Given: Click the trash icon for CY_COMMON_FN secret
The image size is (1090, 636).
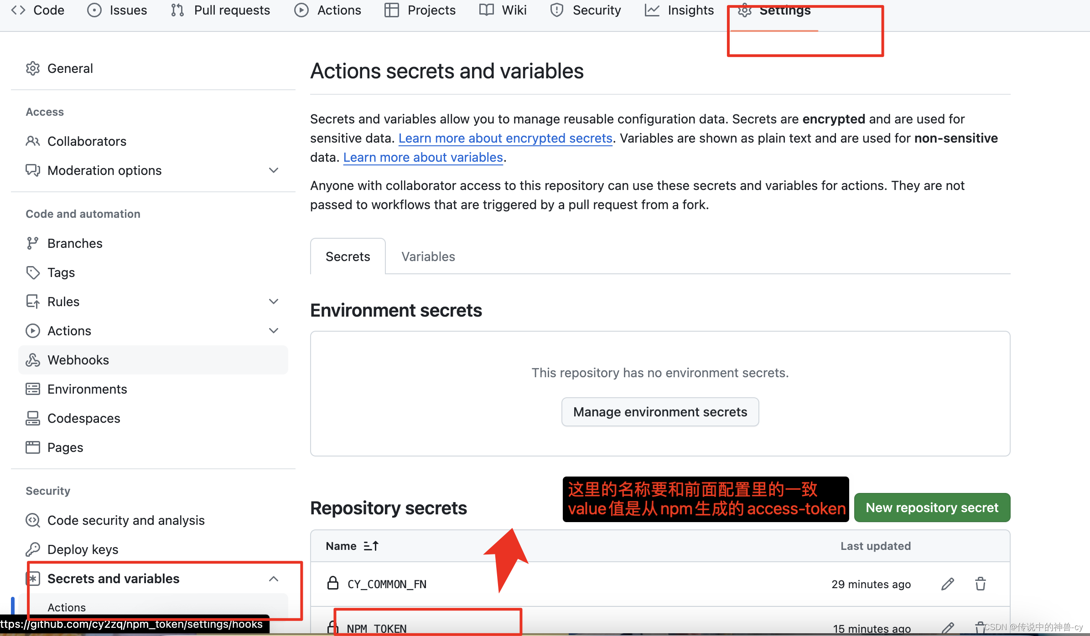Looking at the screenshot, I should (980, 584).
